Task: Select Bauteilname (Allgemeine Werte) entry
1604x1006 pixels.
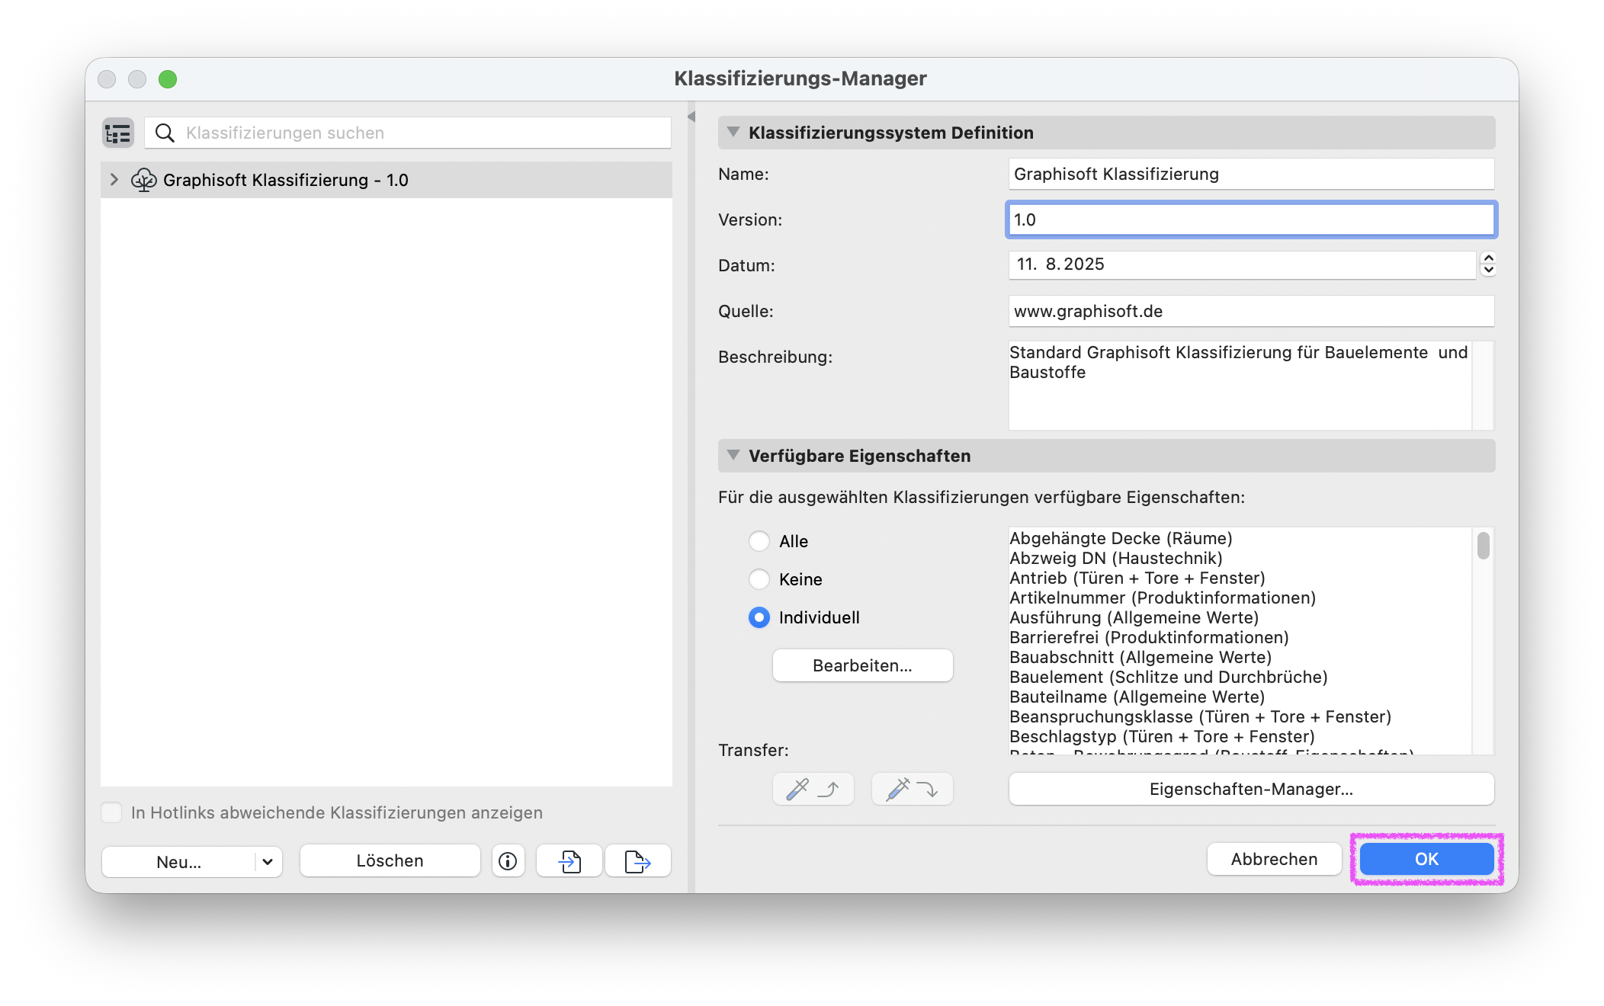Action: tap(1137, 697)
